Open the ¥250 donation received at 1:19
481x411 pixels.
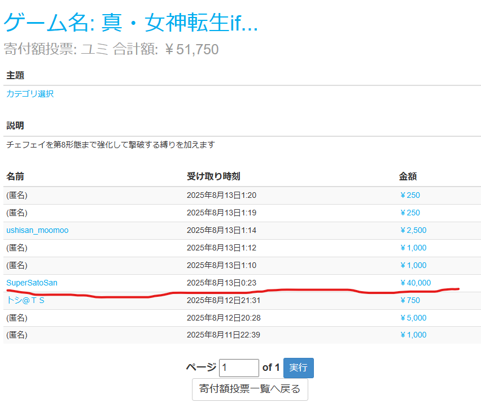coord(409,213)
